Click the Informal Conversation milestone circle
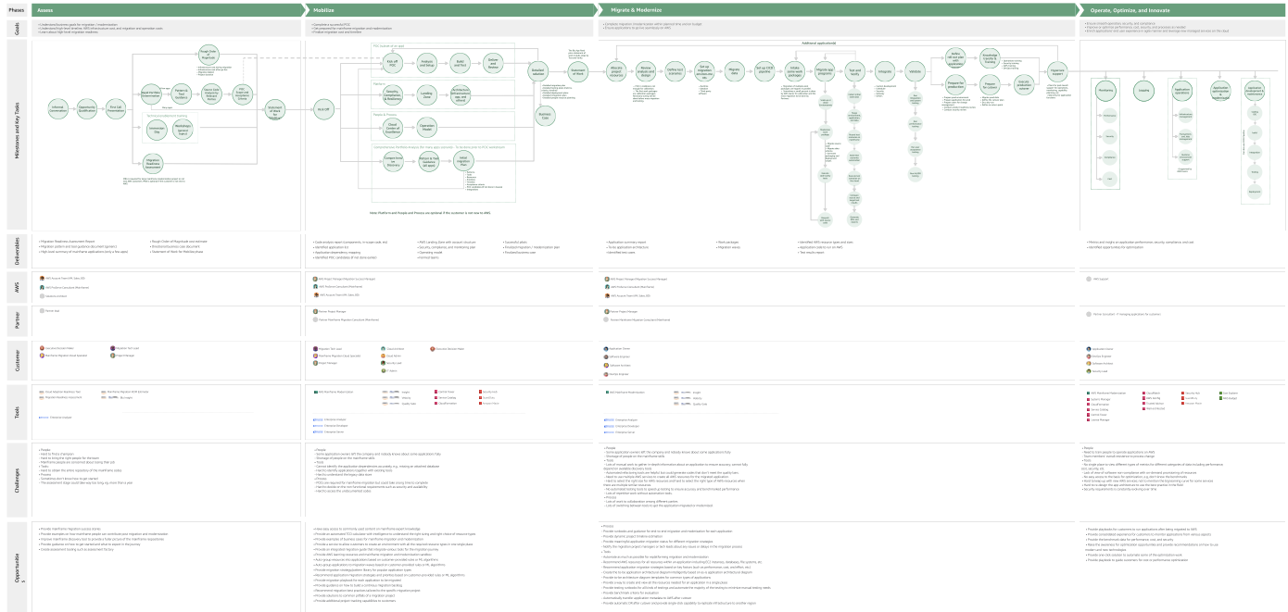1288x612 pixels. tap(57, 107)
